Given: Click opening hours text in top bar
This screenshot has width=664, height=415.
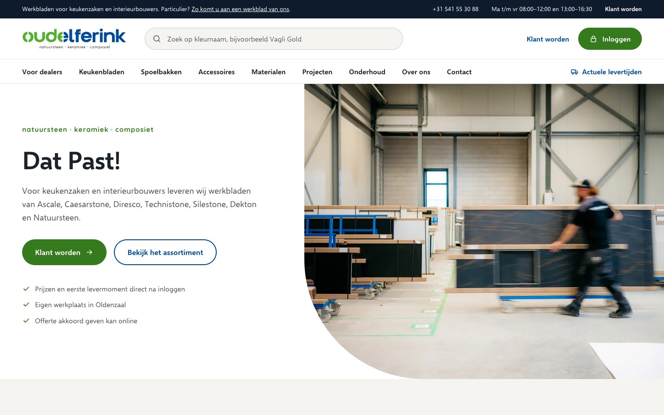Looking at the screenshot, I should (x=542, y=9).
